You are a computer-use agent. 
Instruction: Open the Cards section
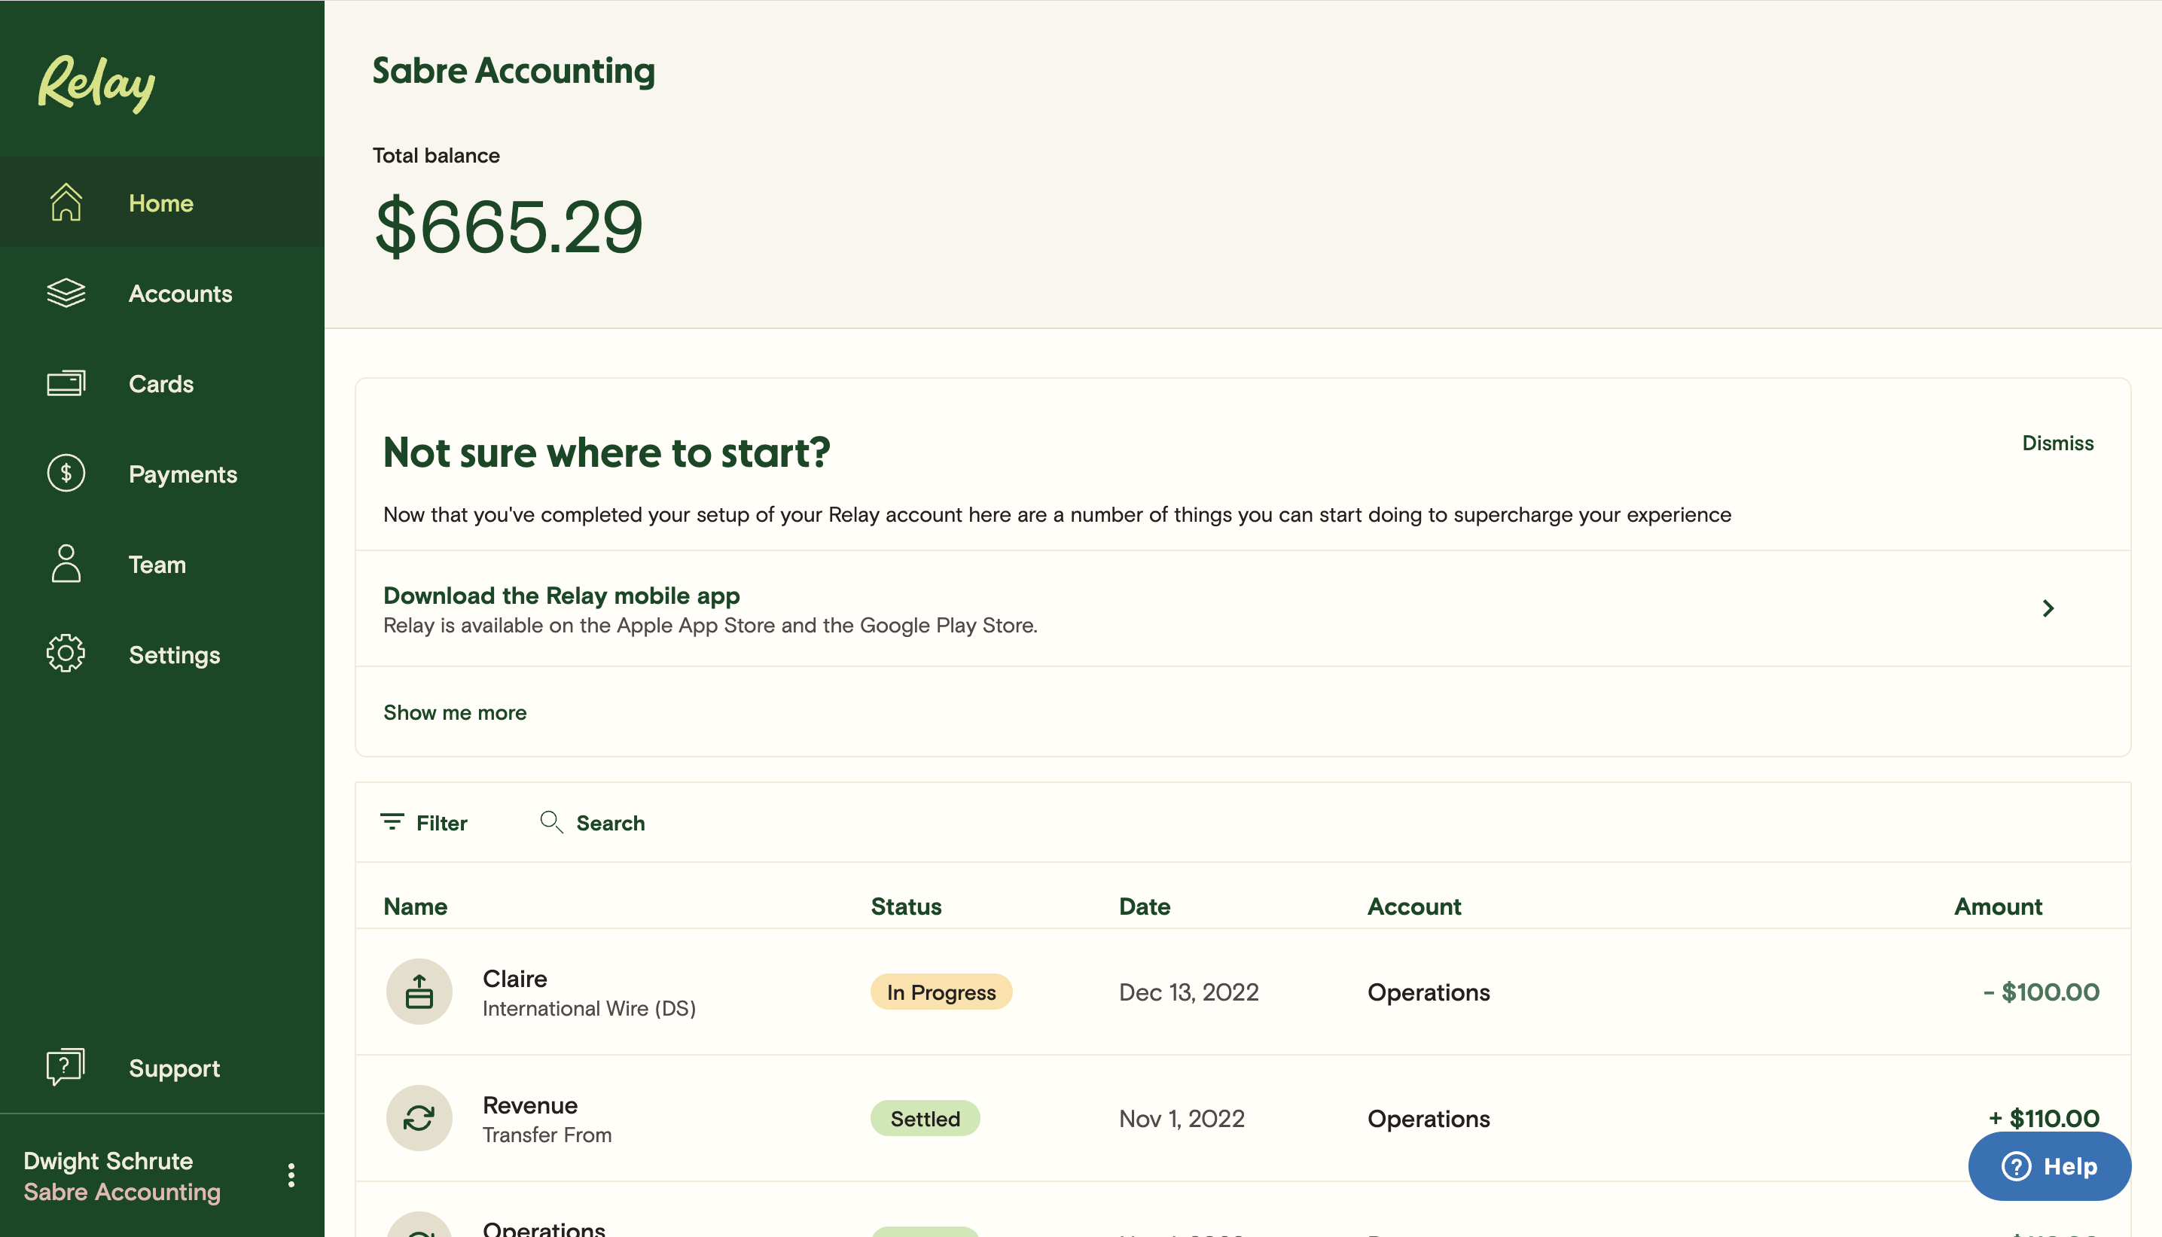point(162,383)
